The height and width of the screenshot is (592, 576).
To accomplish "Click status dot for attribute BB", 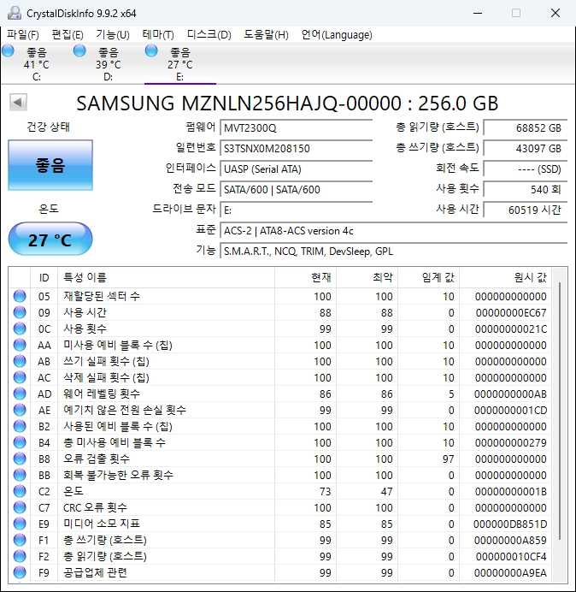I will pyautogui.click(x=20, y=475).
